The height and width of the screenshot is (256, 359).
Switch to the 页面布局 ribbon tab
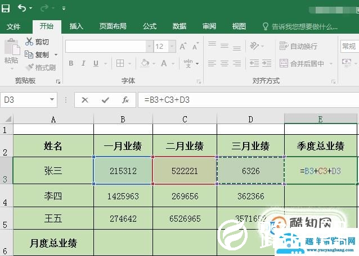click(x=113, y=26)
